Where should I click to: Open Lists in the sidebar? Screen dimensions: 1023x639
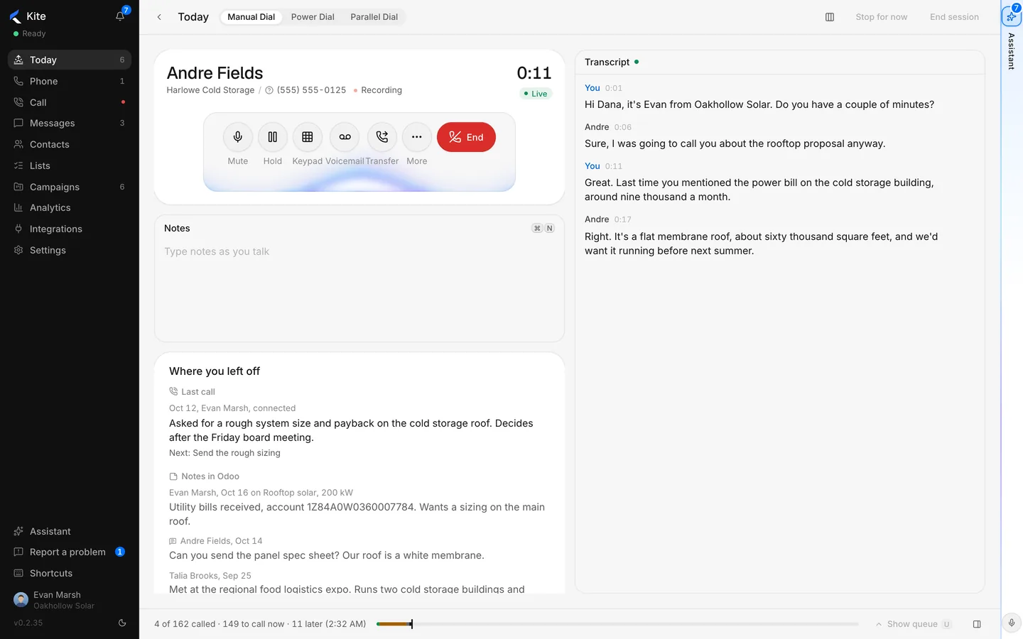pyautogui.click(x=70, y=165)
